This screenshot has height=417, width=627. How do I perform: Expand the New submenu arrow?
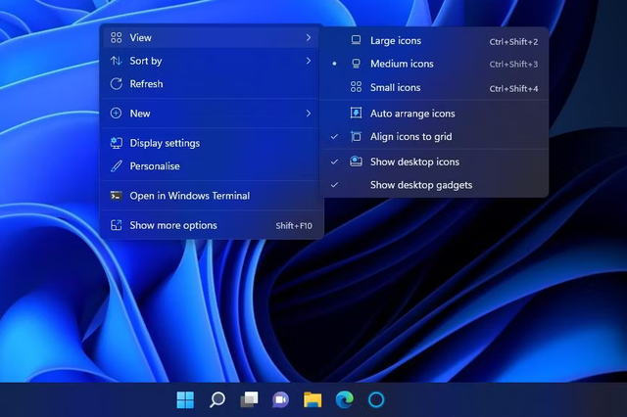(x=309, y=114)
